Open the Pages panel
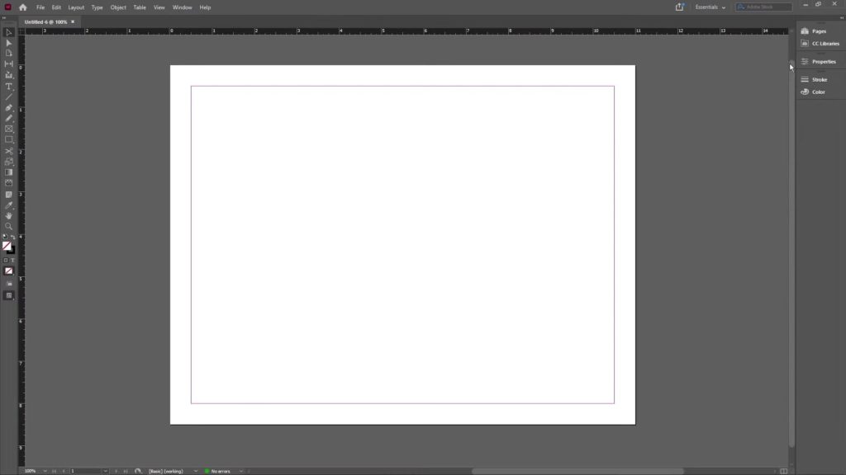Viewport: 846px width, 475px height. (817, 31)
